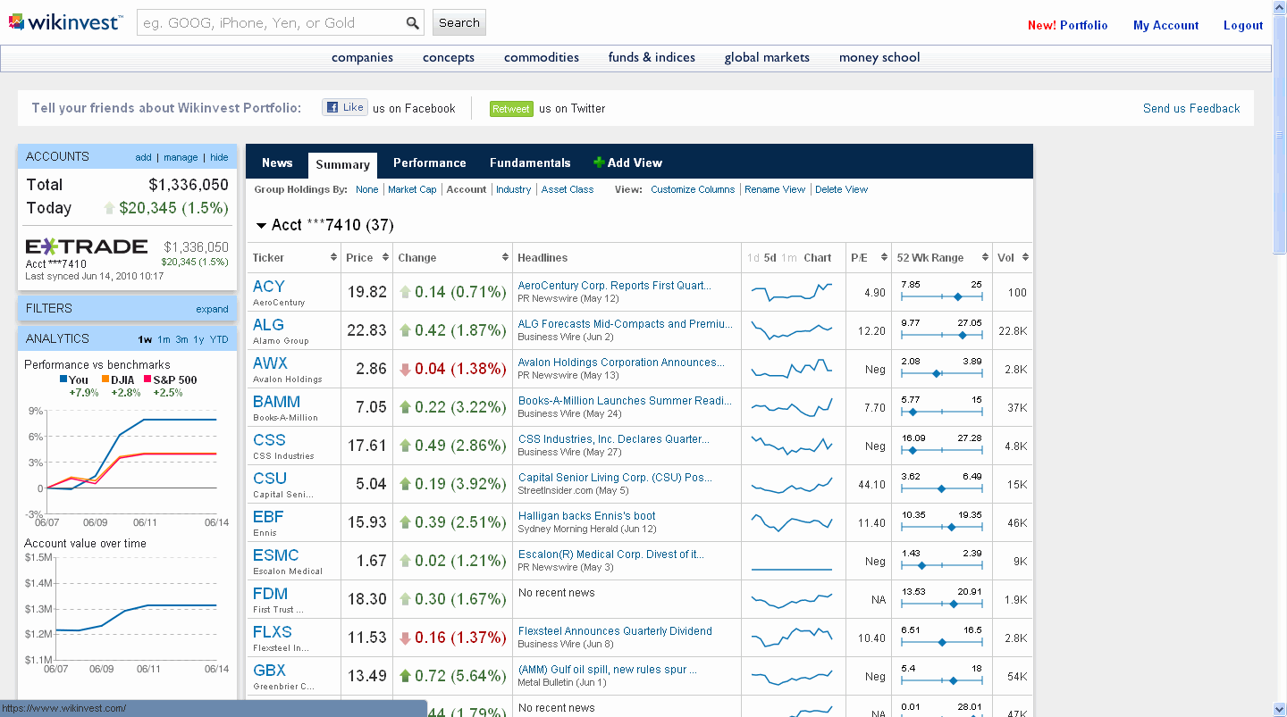Open the commodities menu
1287x717 pixels.
point(542,57)
